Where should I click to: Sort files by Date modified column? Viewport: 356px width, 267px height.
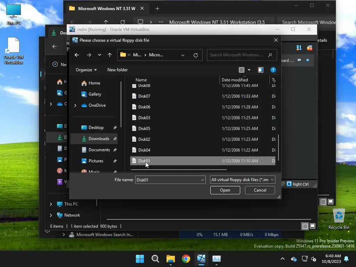pyautogui.click(x=235, y=80)
